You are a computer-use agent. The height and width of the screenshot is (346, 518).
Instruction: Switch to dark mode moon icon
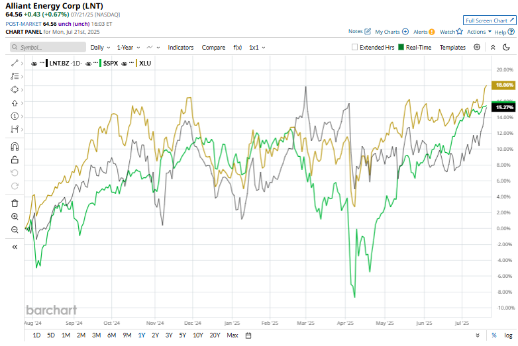(506, 47)
